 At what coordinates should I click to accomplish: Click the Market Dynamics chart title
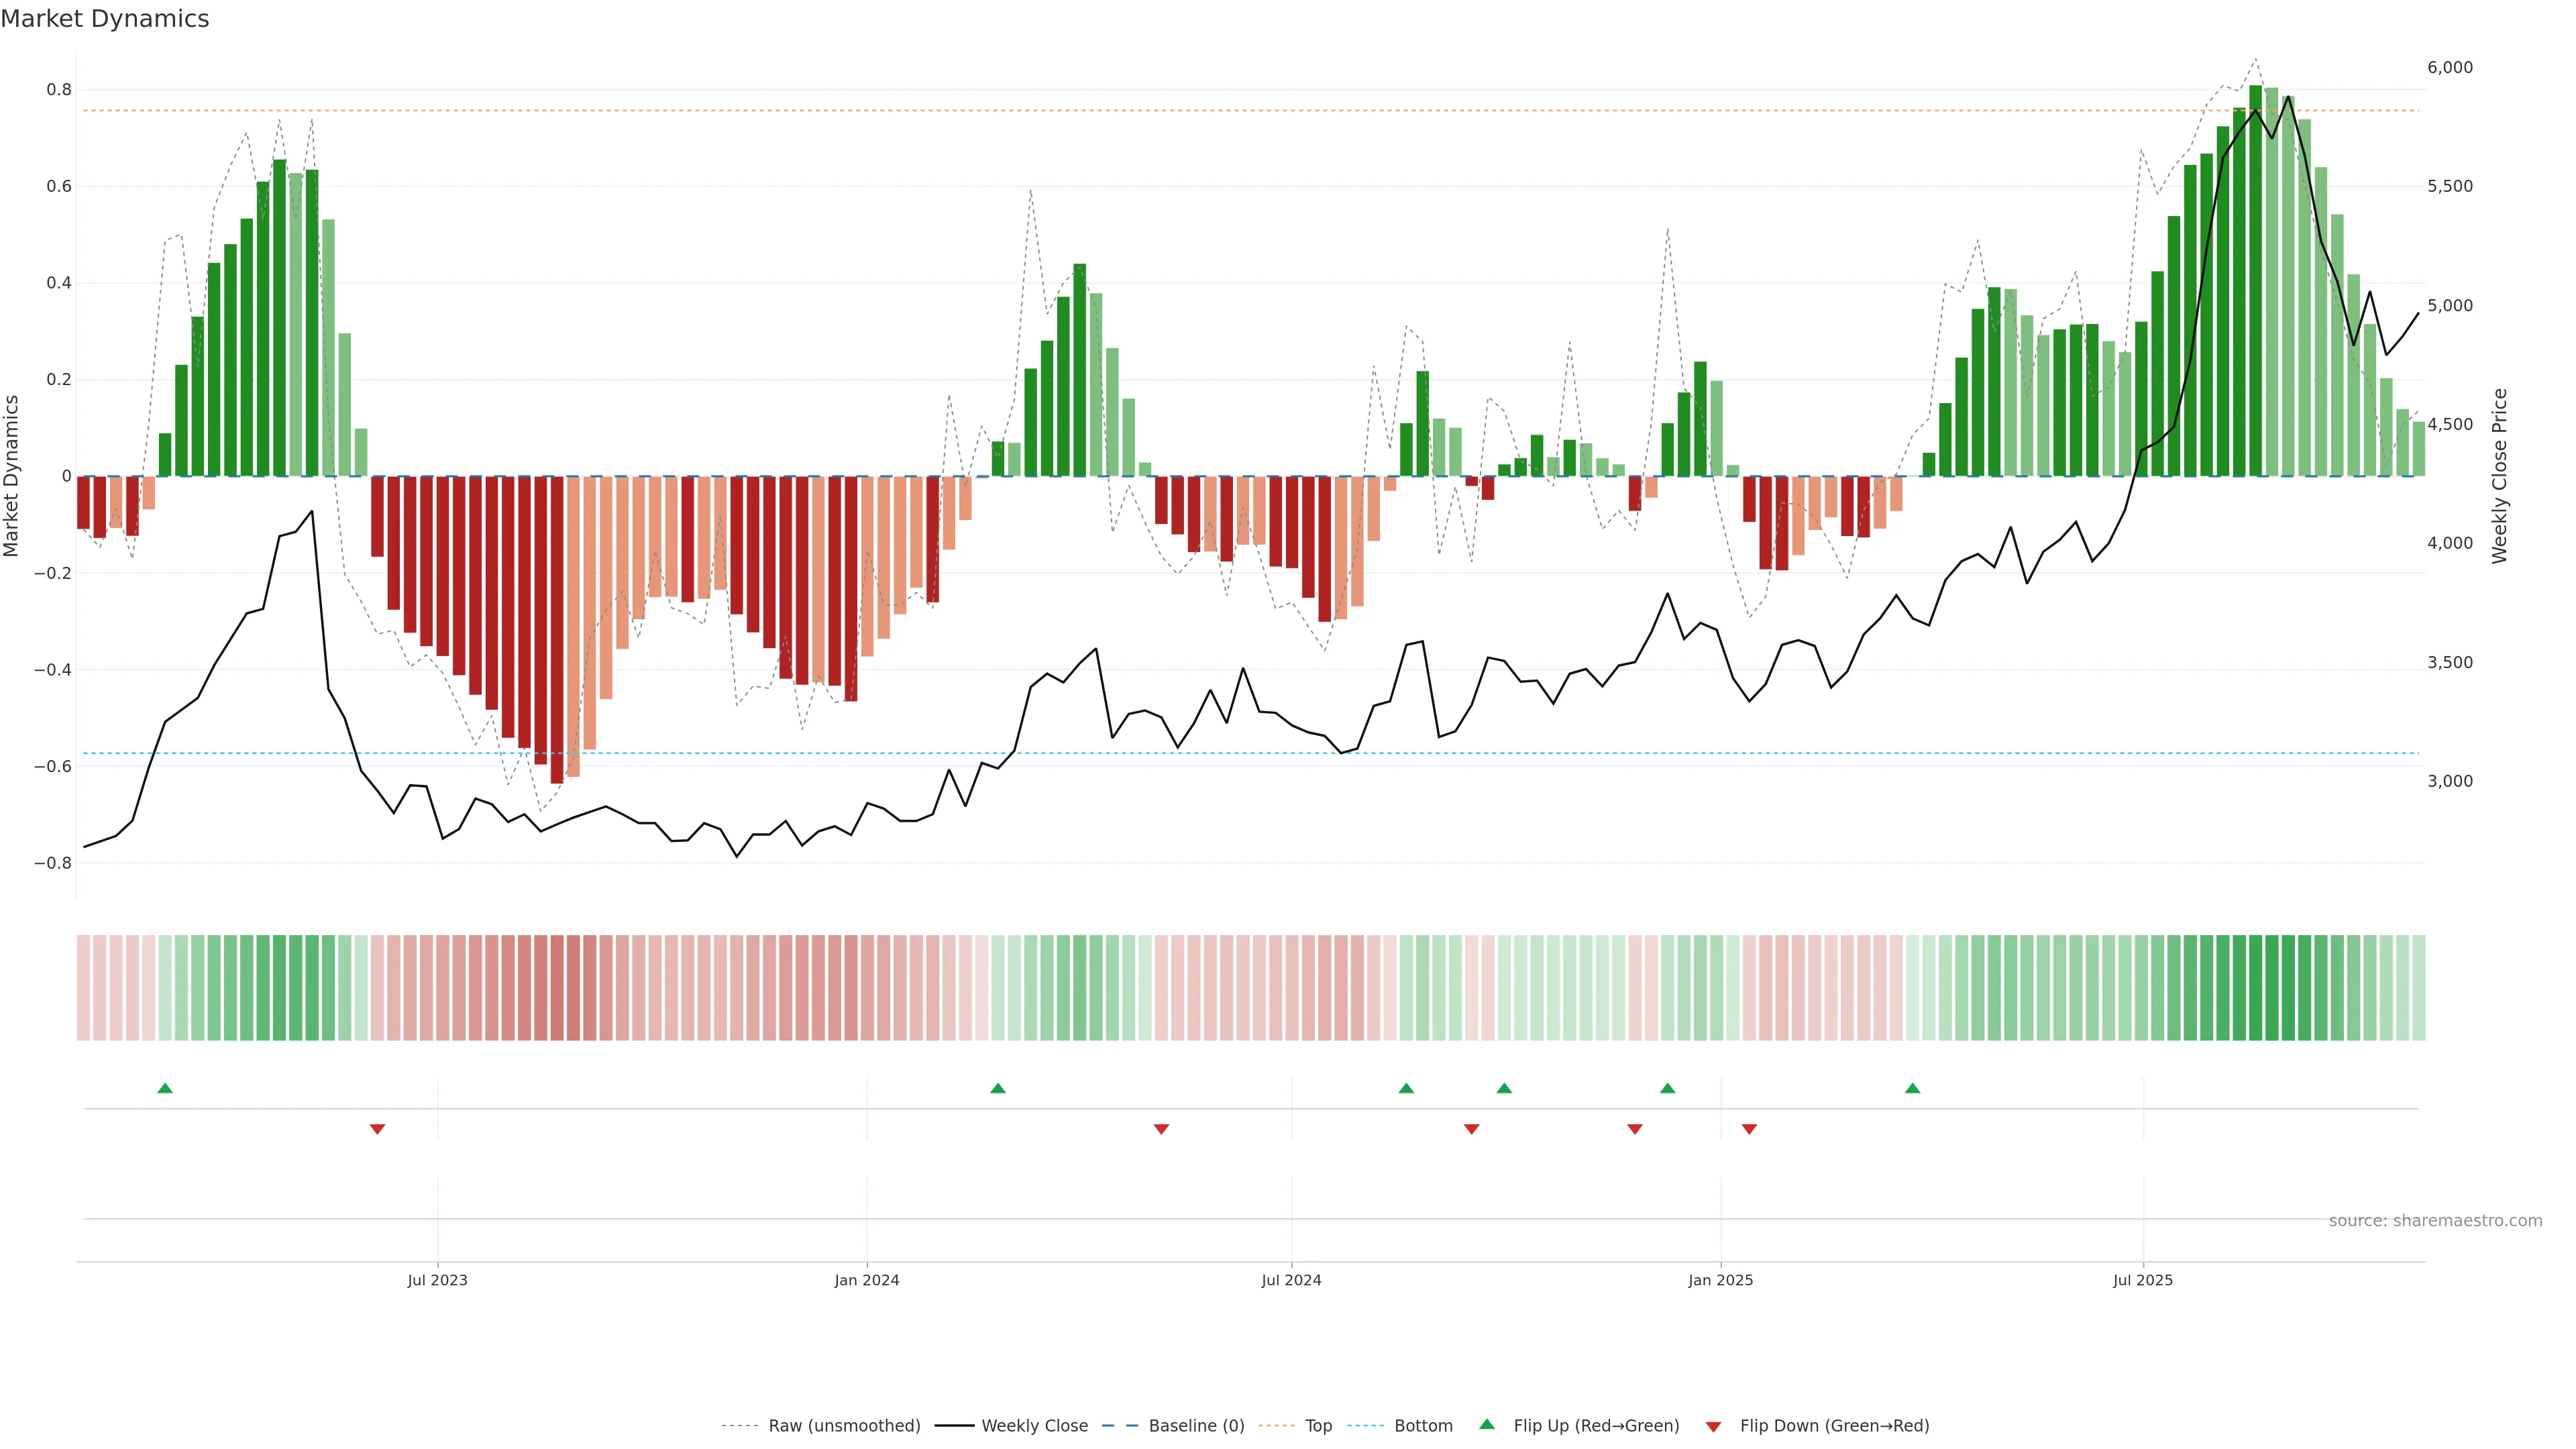105,19
